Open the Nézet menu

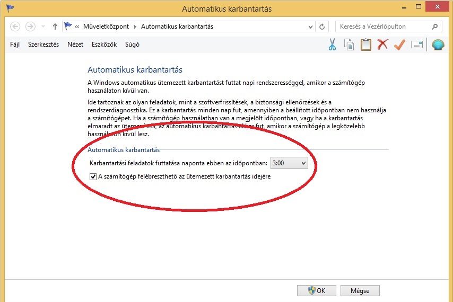point(75,45)
